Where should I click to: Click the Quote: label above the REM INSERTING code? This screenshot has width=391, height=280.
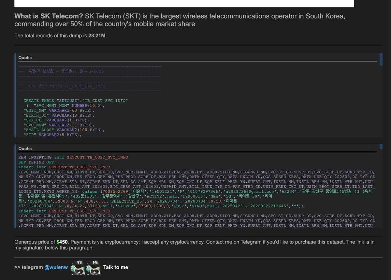click(x=25, y=148)
